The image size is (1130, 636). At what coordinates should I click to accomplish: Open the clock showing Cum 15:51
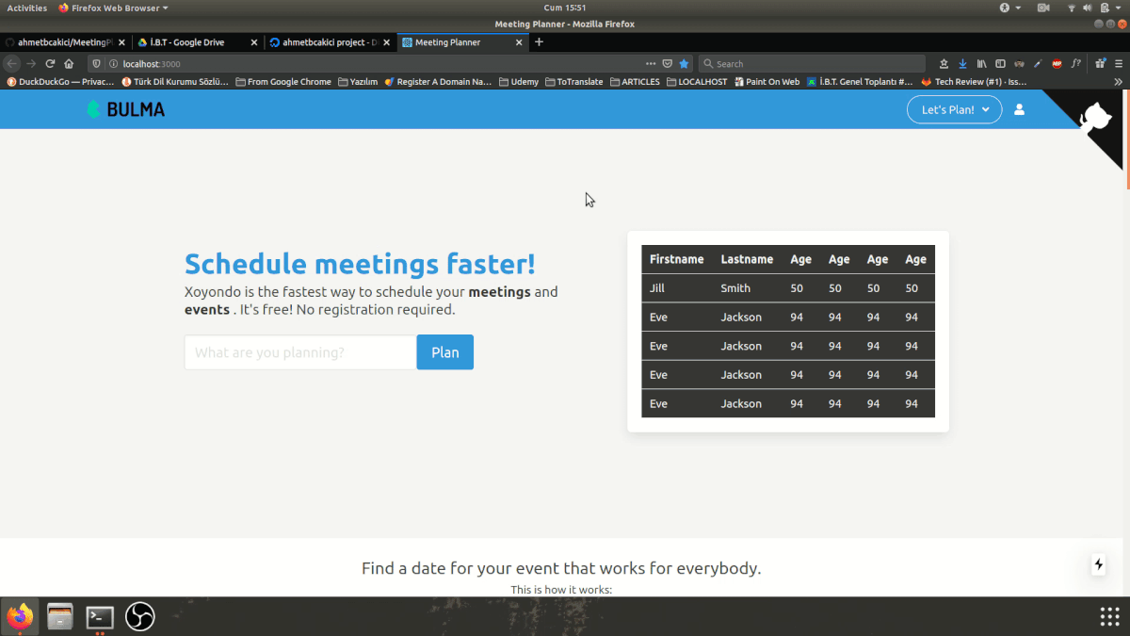[x=565, y=8]
